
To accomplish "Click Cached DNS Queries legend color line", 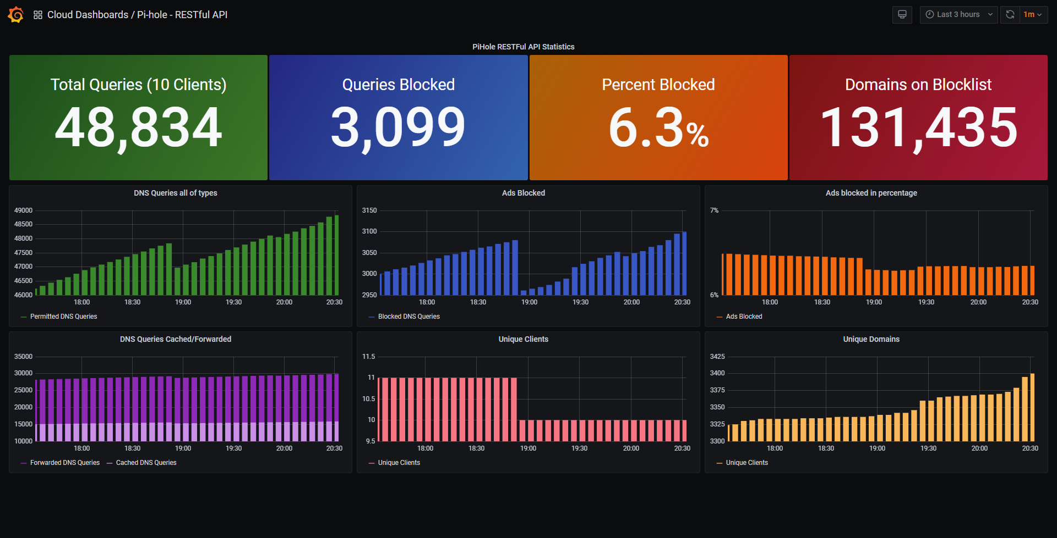I will pyautogui.click(x=110, y=463).
